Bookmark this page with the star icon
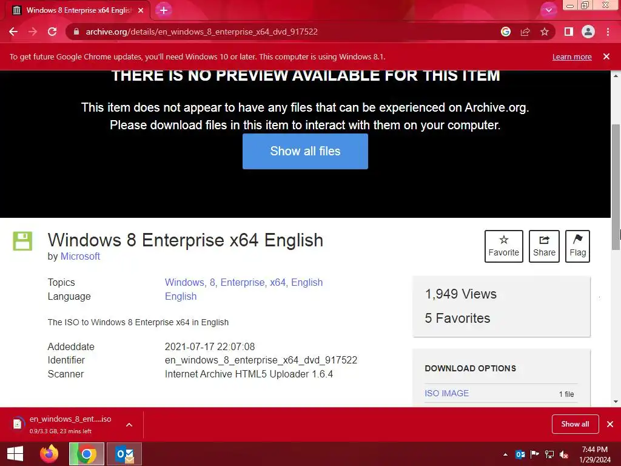The width and height of the screenshot is (621, 466). (x=545, y=32)
